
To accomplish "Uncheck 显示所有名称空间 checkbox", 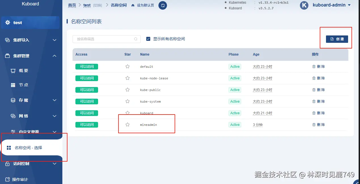I will pos(148,39).
